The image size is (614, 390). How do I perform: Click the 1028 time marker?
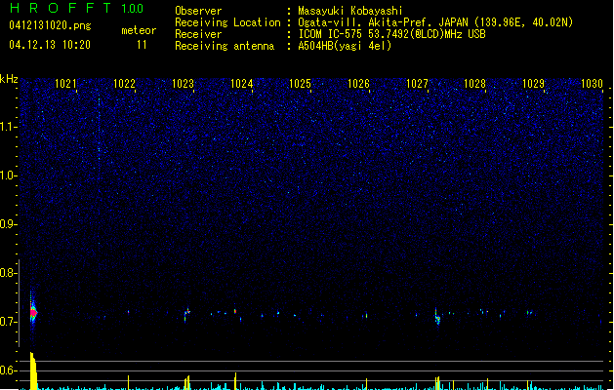point(474,84)
